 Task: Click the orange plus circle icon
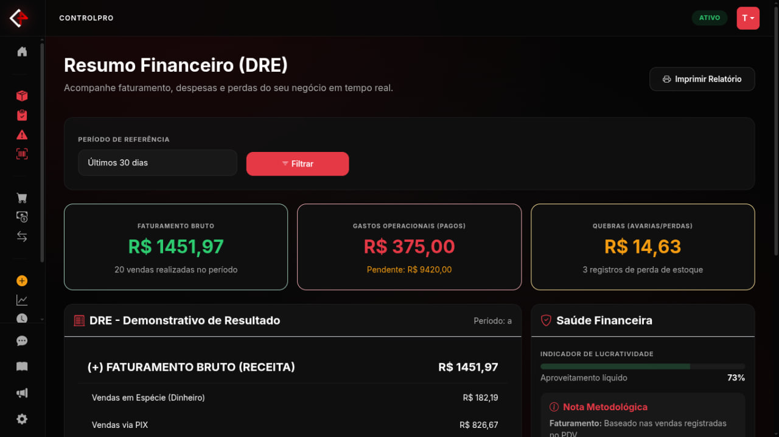tap(22, 281)
